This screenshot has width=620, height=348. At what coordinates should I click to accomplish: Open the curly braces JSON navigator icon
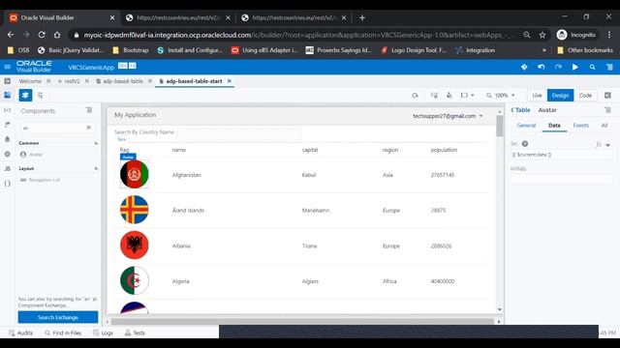click(x=7, y=183)
